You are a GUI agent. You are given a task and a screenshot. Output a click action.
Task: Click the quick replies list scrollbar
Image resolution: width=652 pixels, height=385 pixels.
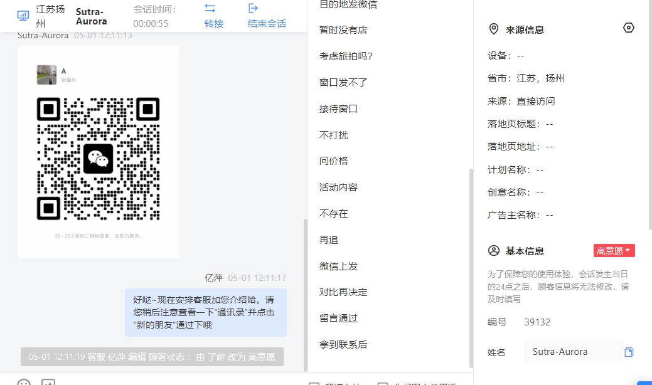click(x=471, y=268)
